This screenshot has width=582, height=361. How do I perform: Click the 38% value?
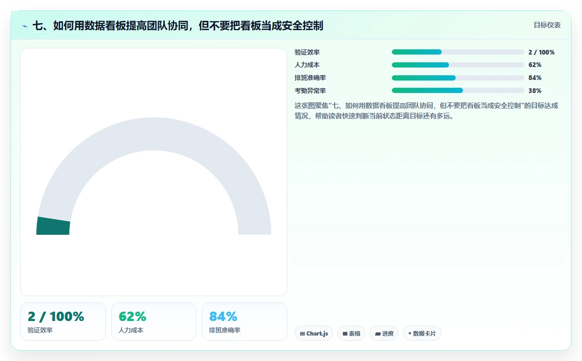[x=535, y=90]
